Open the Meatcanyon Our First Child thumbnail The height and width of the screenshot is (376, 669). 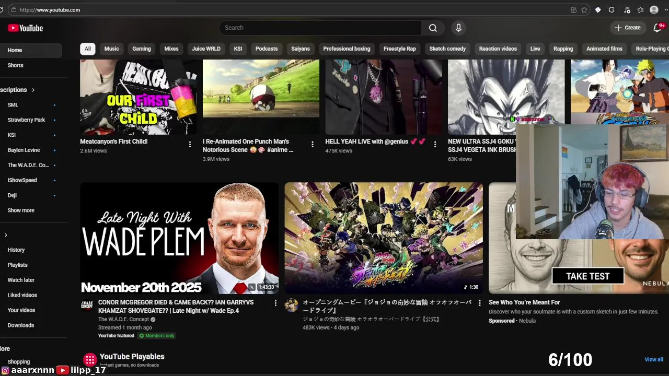click(x=139, y=97)
